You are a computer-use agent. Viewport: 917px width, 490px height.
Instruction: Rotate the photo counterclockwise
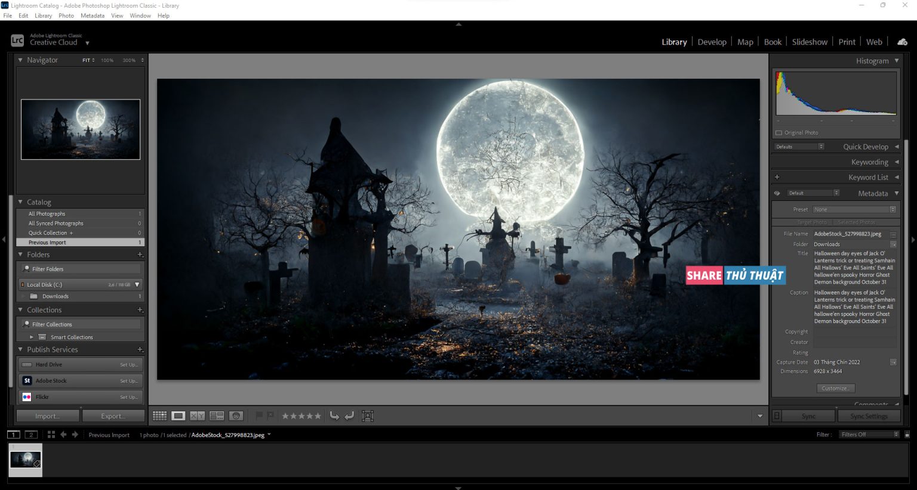coord(334,415)
